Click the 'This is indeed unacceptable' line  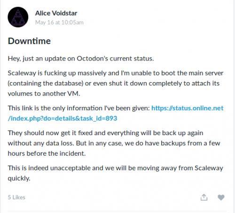coord(115,168)
